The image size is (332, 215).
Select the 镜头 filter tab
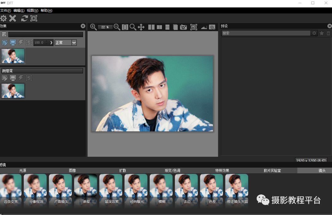[x=315, y=171]
